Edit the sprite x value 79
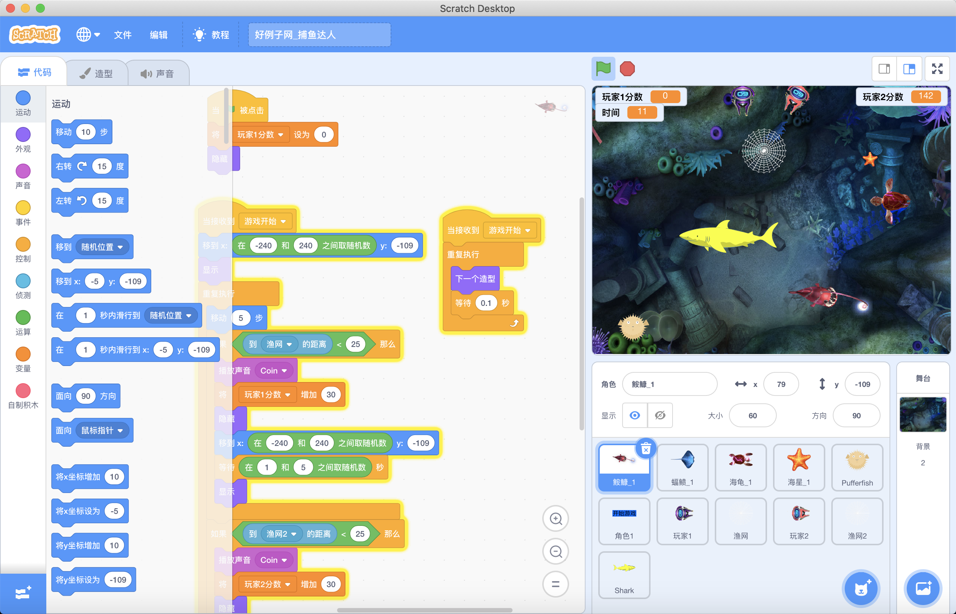956x614 pixels. (x=780, y=384)
